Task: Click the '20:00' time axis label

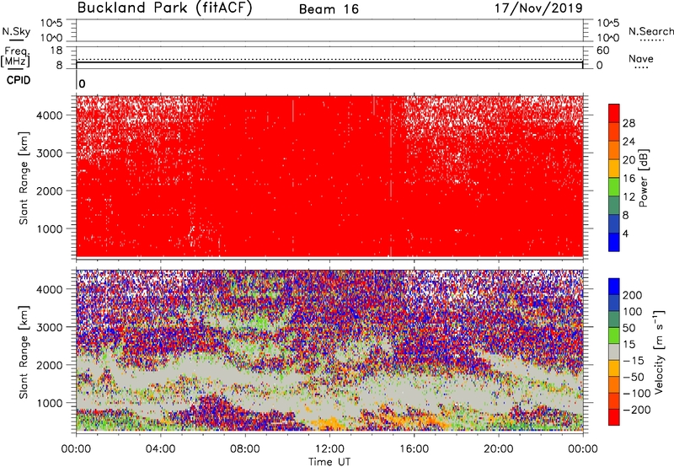Action: (x=498, y=449)
